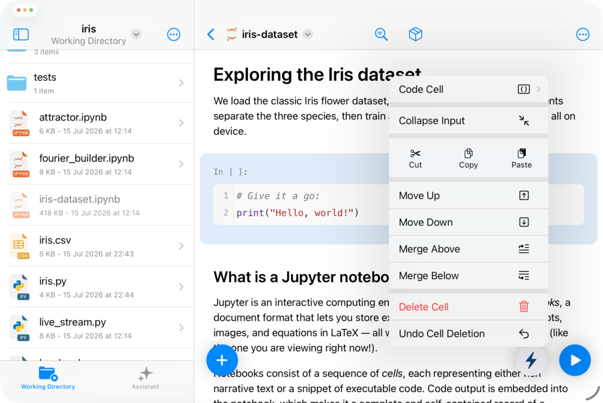Choose Merge Below menu item
603x403 pixels.
469,276
